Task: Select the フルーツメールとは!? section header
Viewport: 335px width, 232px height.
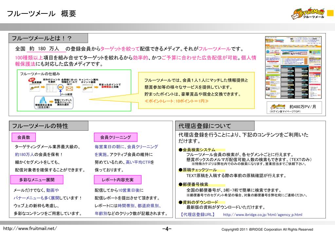Action: (48, 38)
